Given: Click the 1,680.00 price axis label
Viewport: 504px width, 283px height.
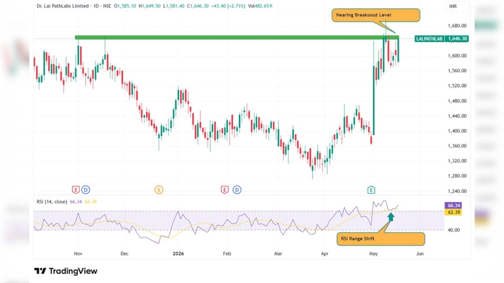Looking at the screenshot, I should click(457, 26).
